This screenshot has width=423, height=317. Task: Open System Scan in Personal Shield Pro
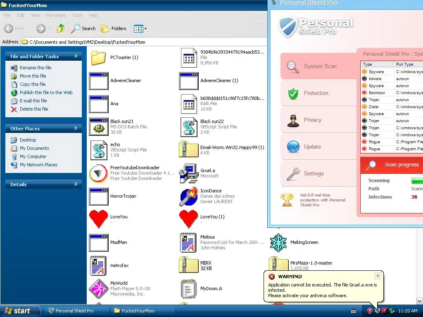tap(318, 66)
